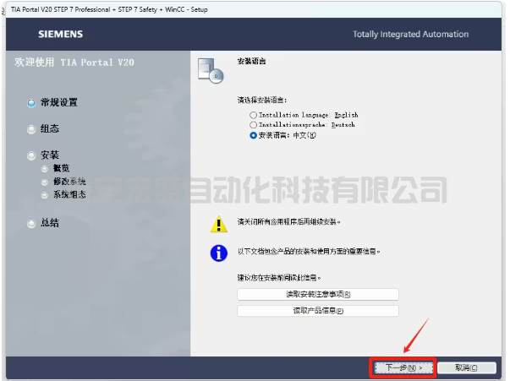Select 安装语言: 中文 radio button
The height and width of the screenshot is (381, 510).
click(253, 135)
